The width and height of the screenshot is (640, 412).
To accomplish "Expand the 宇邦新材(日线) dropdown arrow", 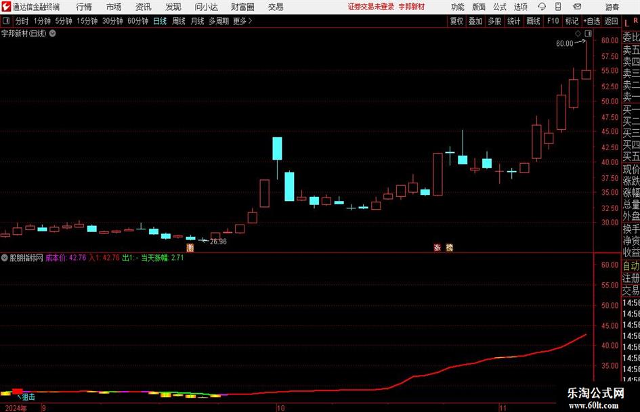I will [53, 33].
